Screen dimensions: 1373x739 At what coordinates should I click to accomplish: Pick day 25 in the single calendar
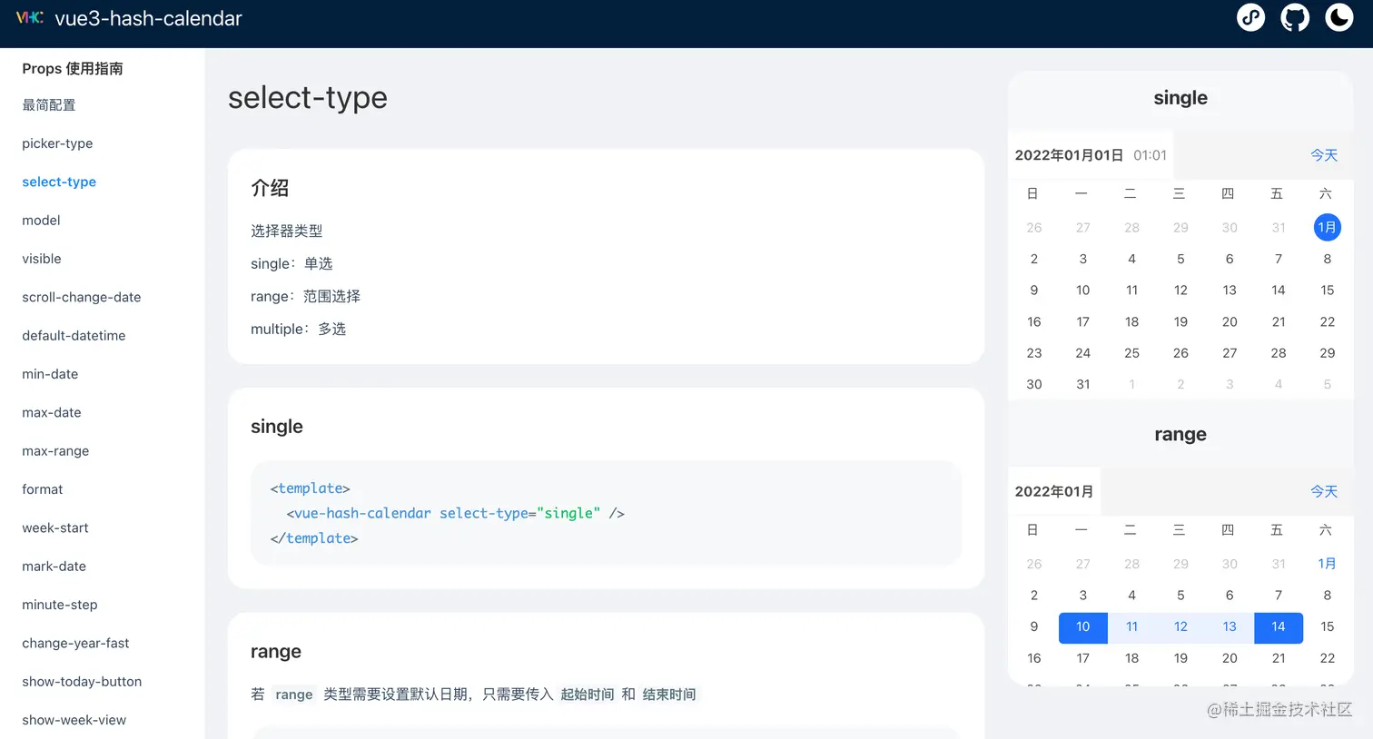coord(1131,353)
